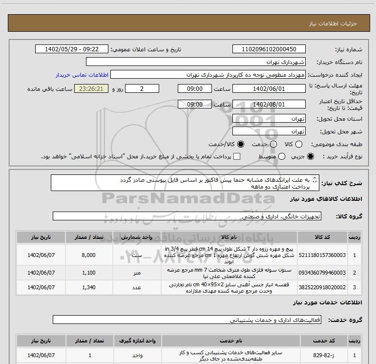Screen dimensions: 376x364
Task: Click the remaining time countdown 23:26:21
Action: (x=91, y=89)
